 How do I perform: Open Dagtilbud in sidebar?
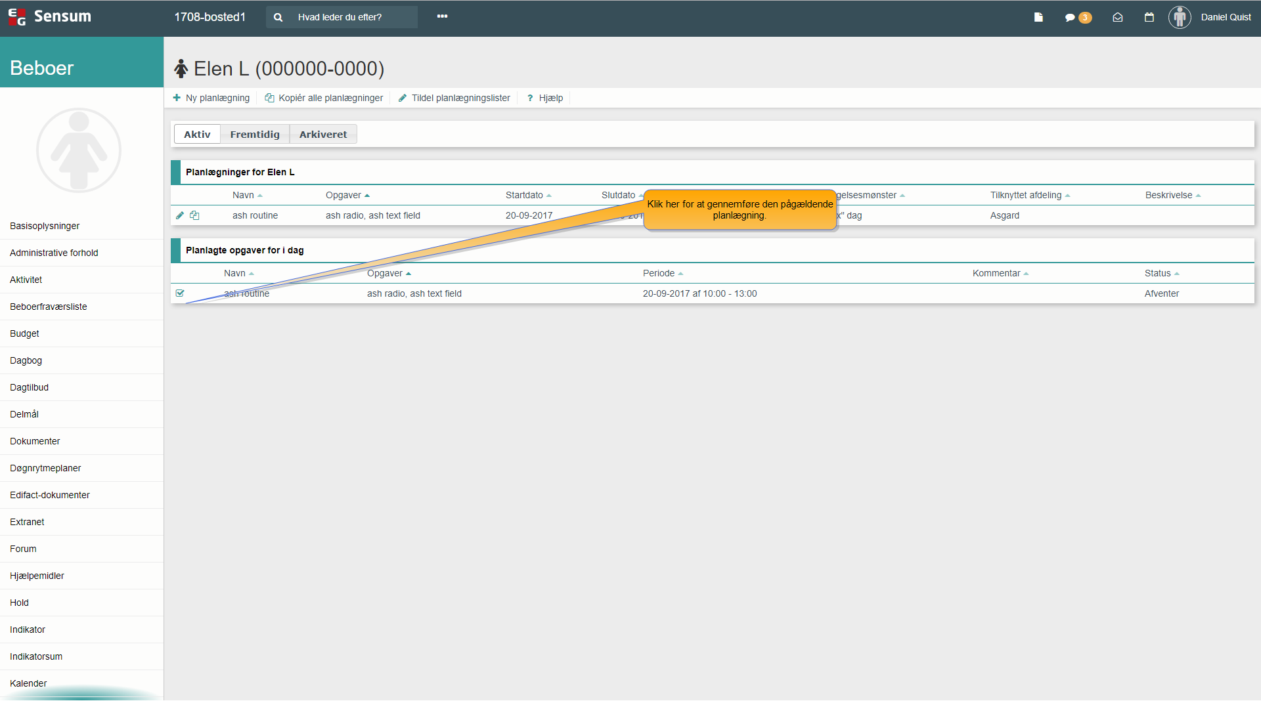[81, 387]
